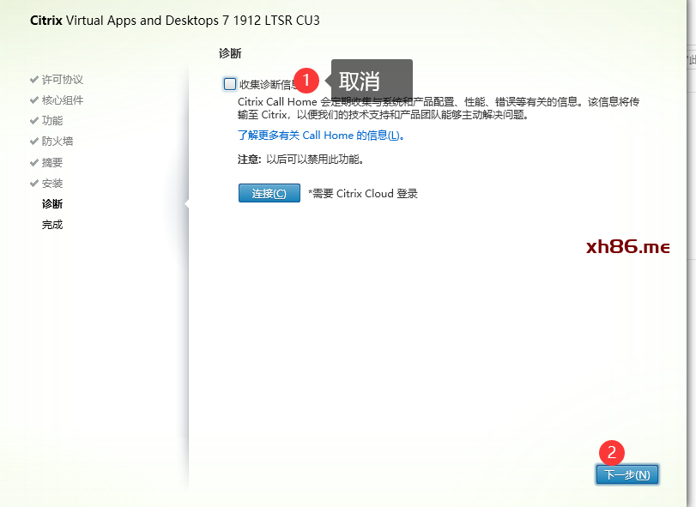Select the 摘要 step in sidebar
Image resolution: width=696 pixels, height=507 pixels.
(52, 162)
